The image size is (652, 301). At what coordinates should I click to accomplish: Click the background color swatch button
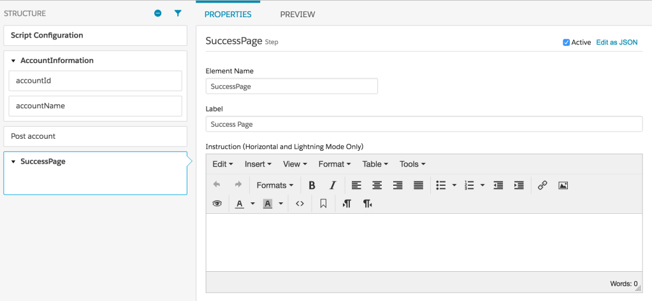tap(268, 204)
